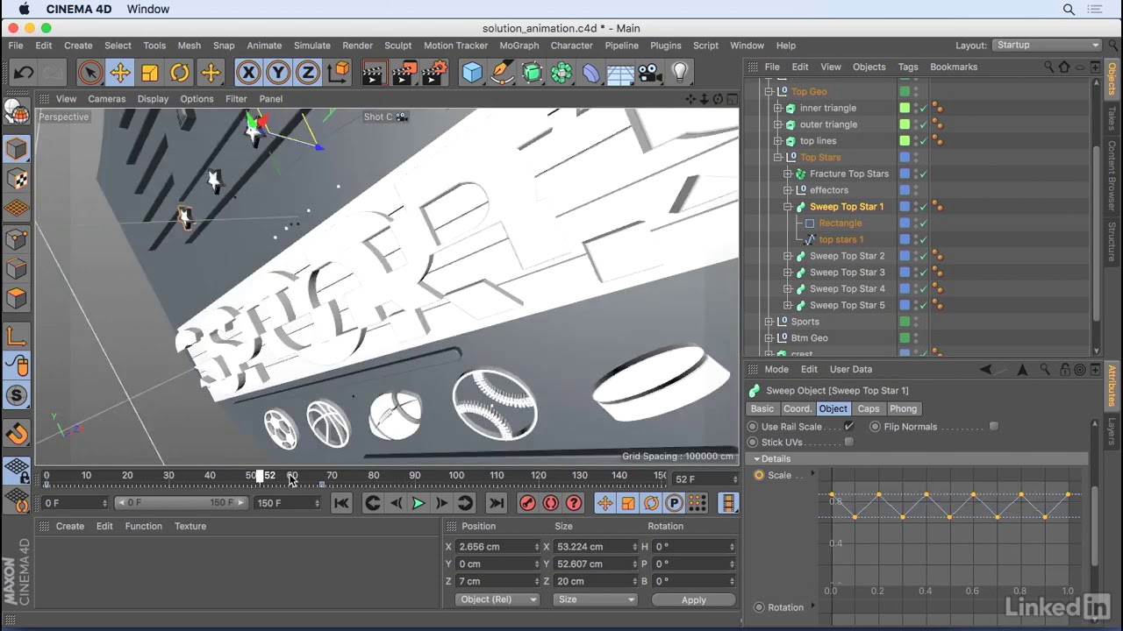Search with macOS Spotlight magnifier
Viewport: 1123px width, 631px height.
(1069, 10)
